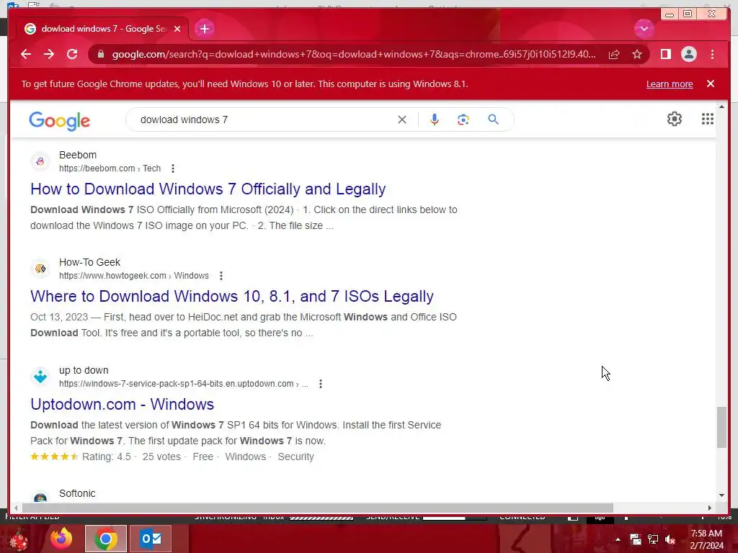Close the 'dowload windows 7' tab

177,29
